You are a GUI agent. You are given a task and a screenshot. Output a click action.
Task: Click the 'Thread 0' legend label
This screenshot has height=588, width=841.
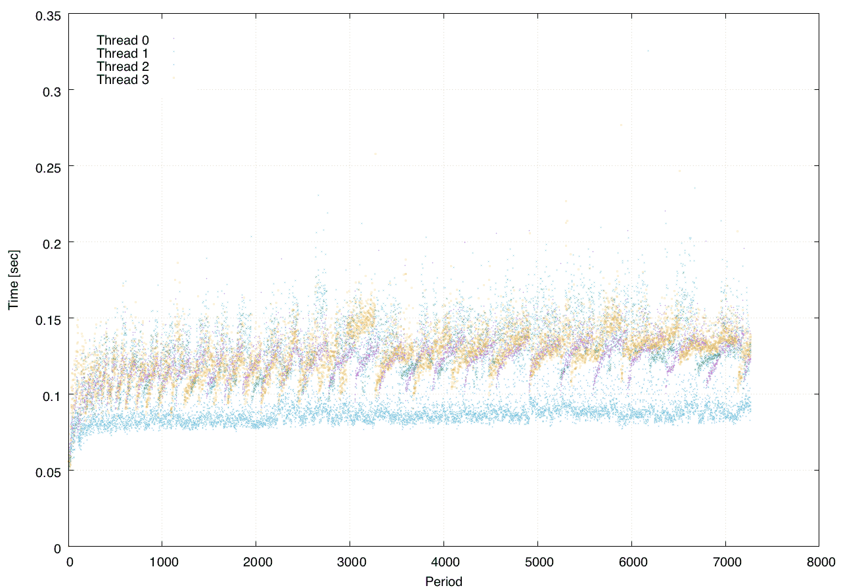tap(123, 40)
